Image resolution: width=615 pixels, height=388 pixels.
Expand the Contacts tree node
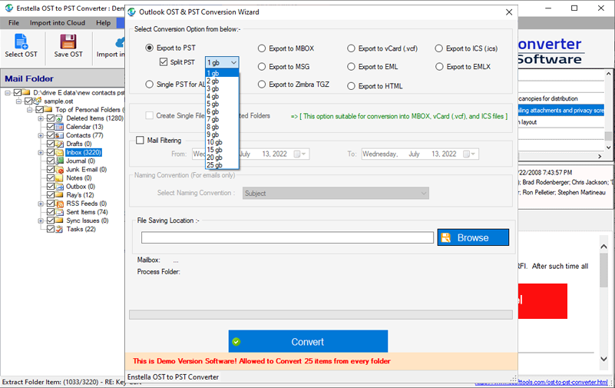[41, 135]
